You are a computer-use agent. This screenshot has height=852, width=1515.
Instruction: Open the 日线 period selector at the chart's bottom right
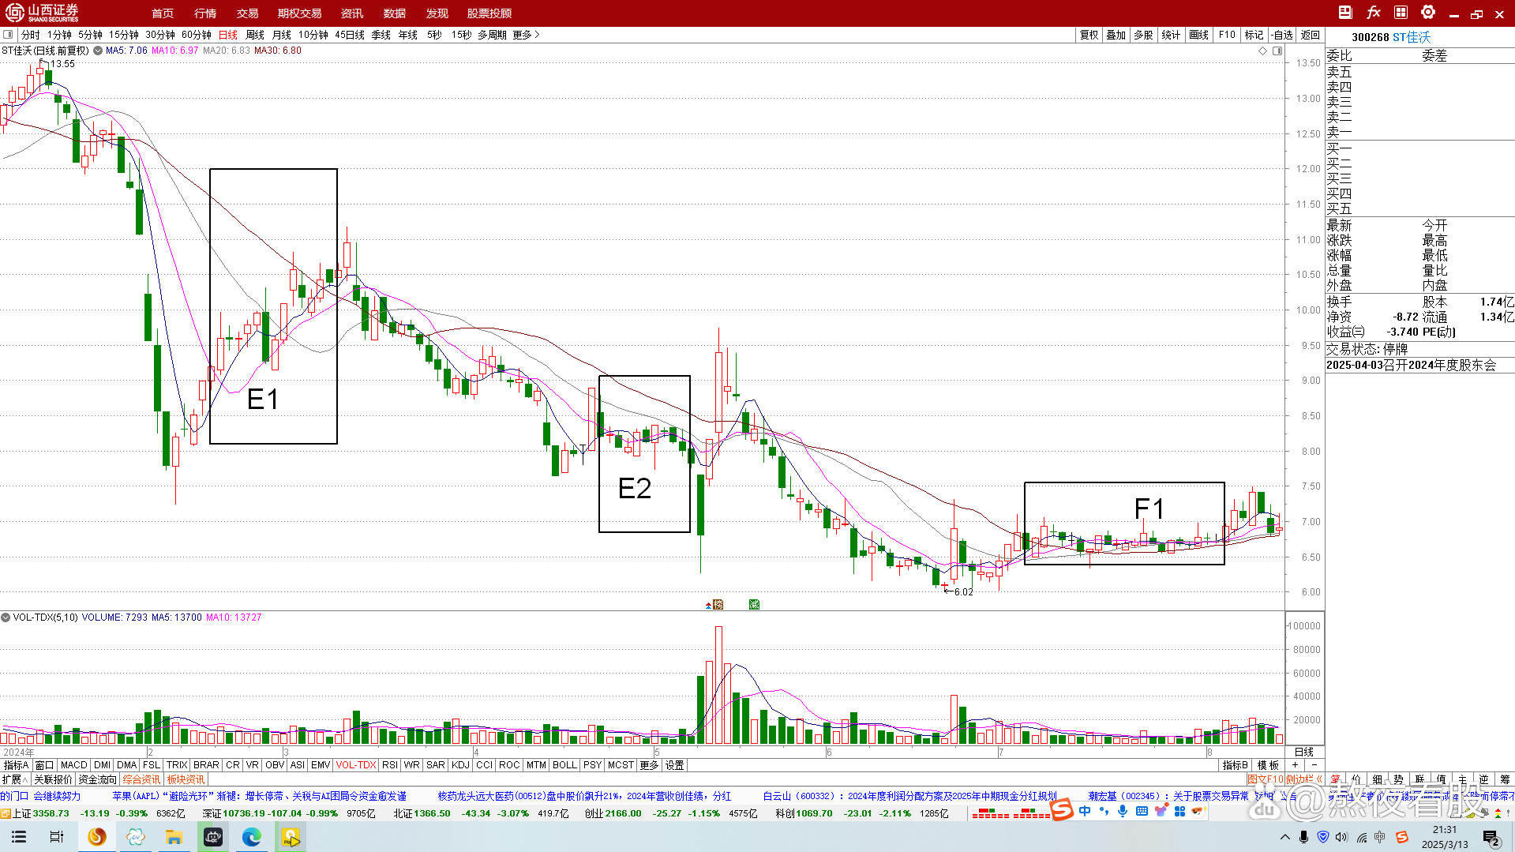coord(1304,752)
